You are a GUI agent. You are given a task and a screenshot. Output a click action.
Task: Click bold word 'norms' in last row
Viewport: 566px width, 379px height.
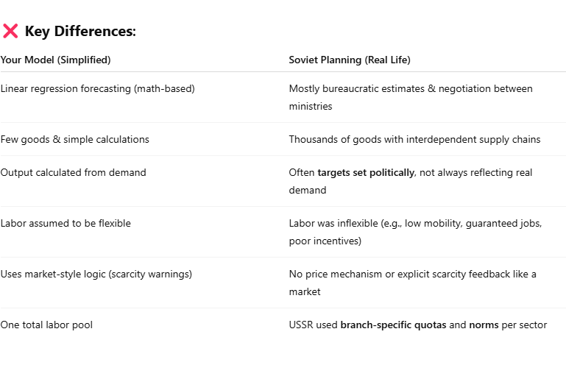484,325
